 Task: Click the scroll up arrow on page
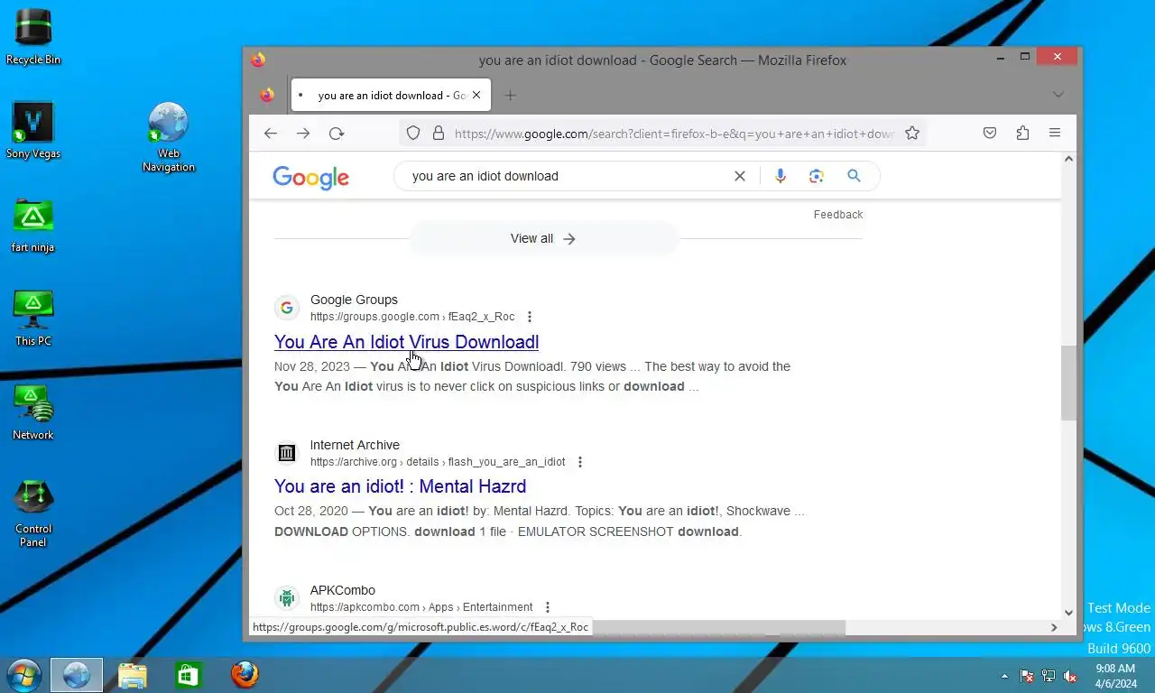[1068, 159]
